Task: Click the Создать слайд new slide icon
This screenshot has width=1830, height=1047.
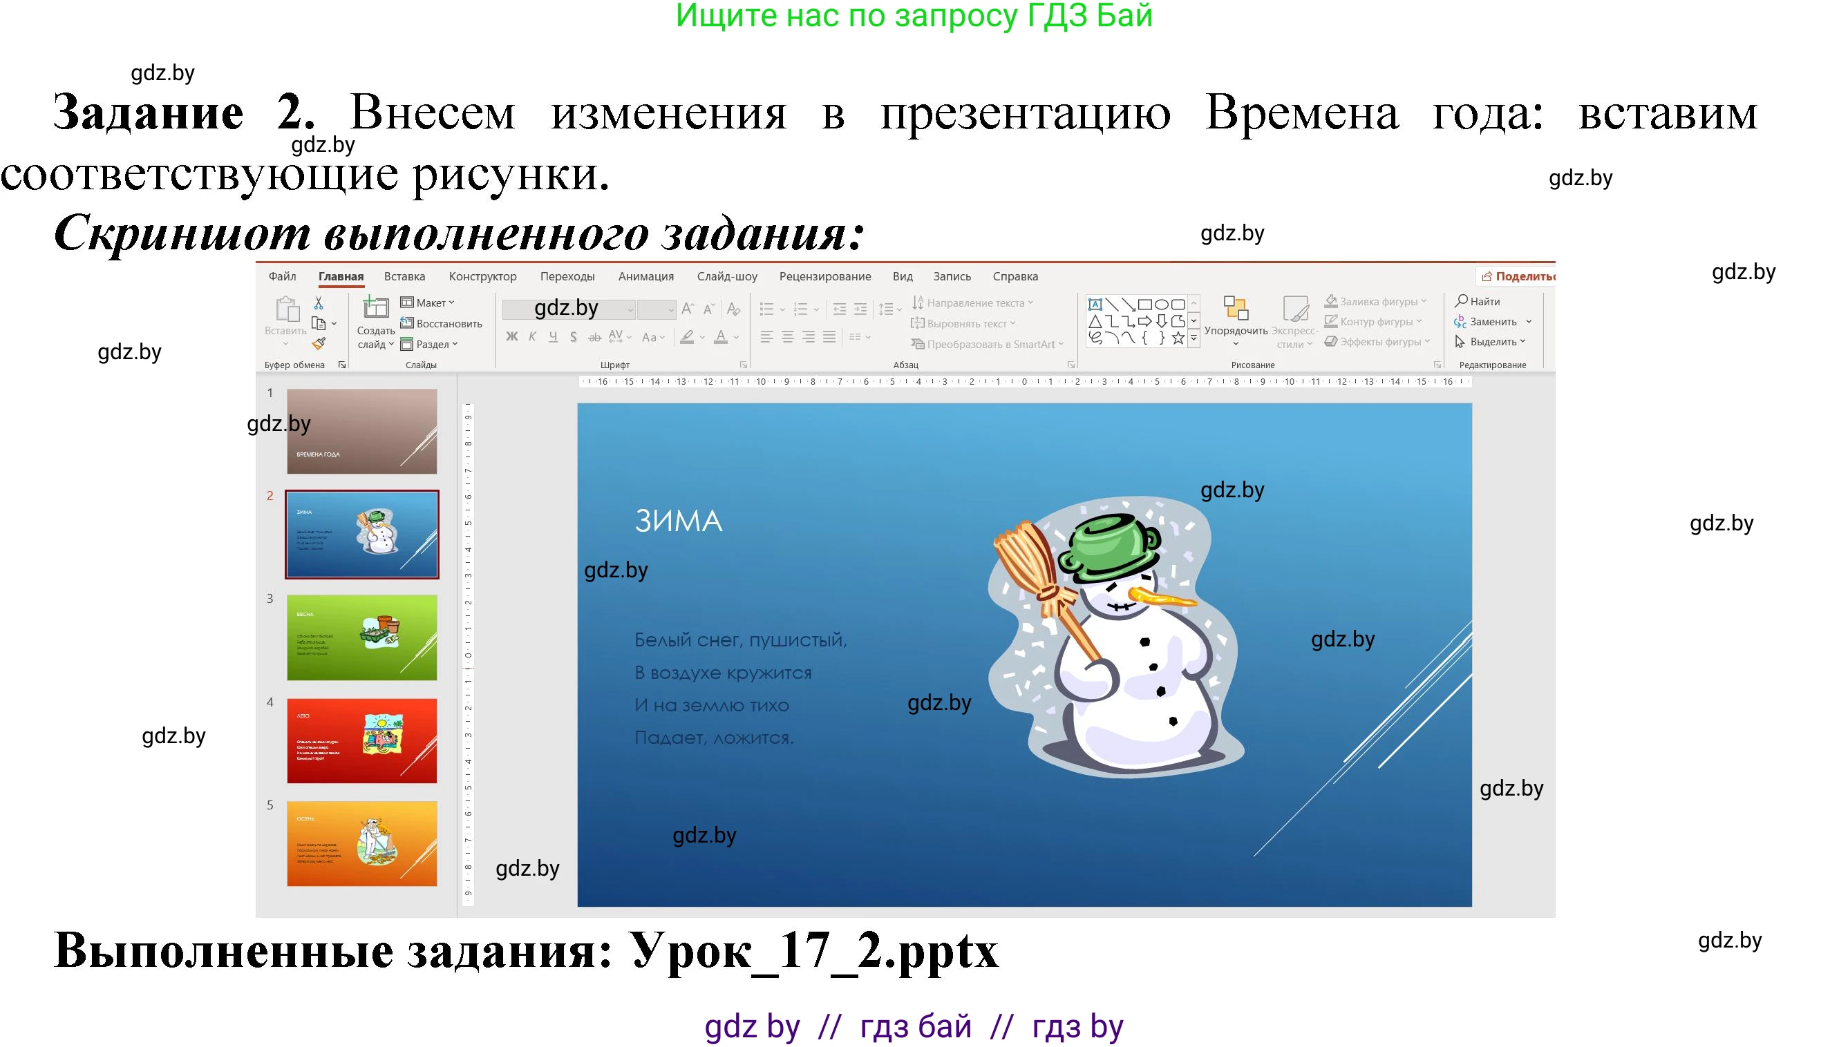Action: (x=375, y=307)
